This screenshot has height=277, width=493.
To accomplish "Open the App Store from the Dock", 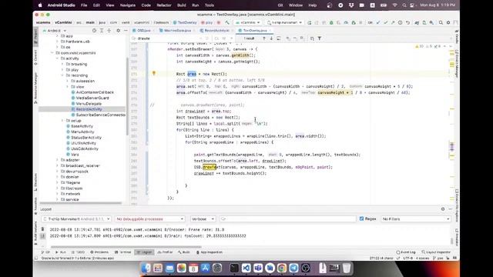I will point(206,268).
